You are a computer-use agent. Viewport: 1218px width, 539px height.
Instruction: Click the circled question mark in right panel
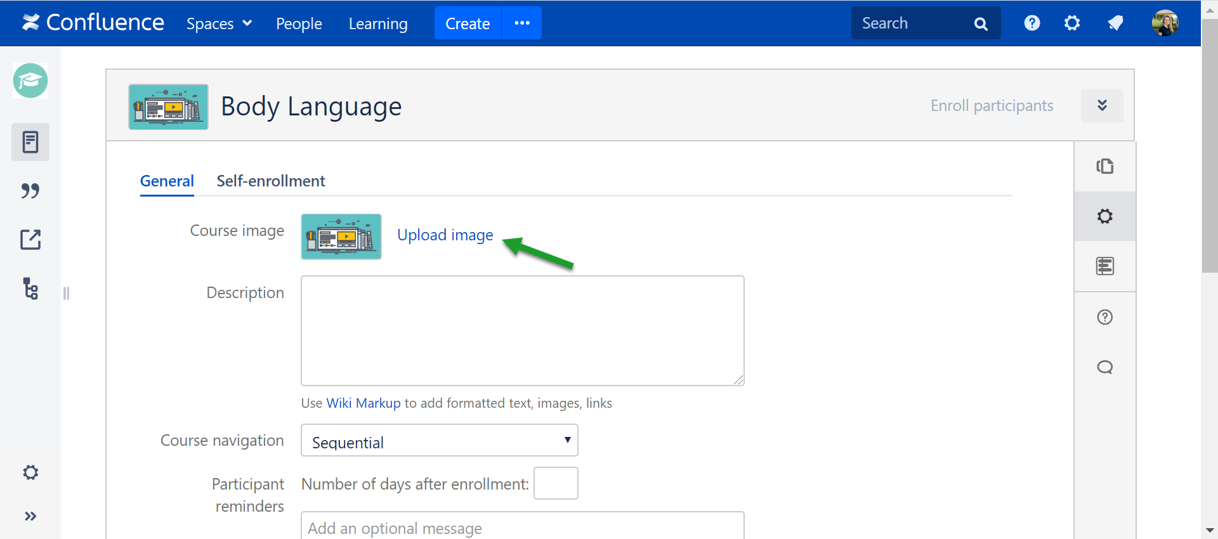pos(1104,317)
